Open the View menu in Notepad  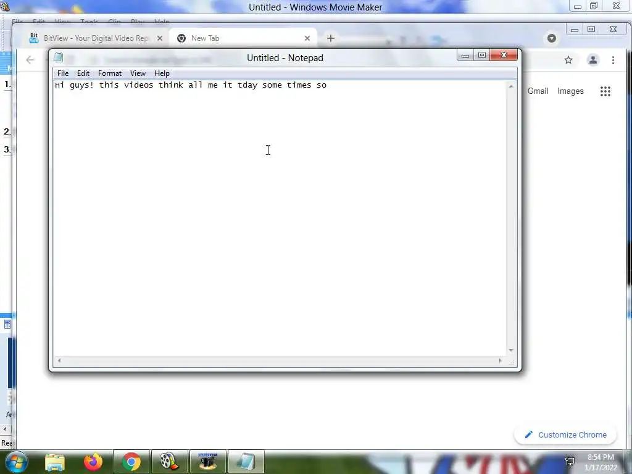click(138, 73)
